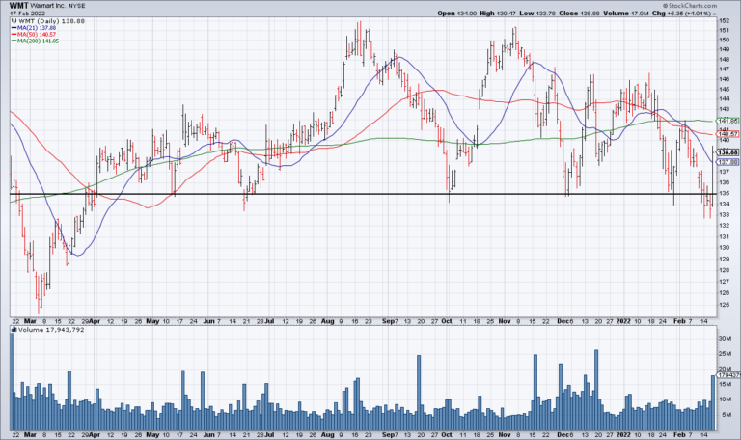Click the 125 price axis label
Viewport: 741px width, 440px height.
point(724,305)
